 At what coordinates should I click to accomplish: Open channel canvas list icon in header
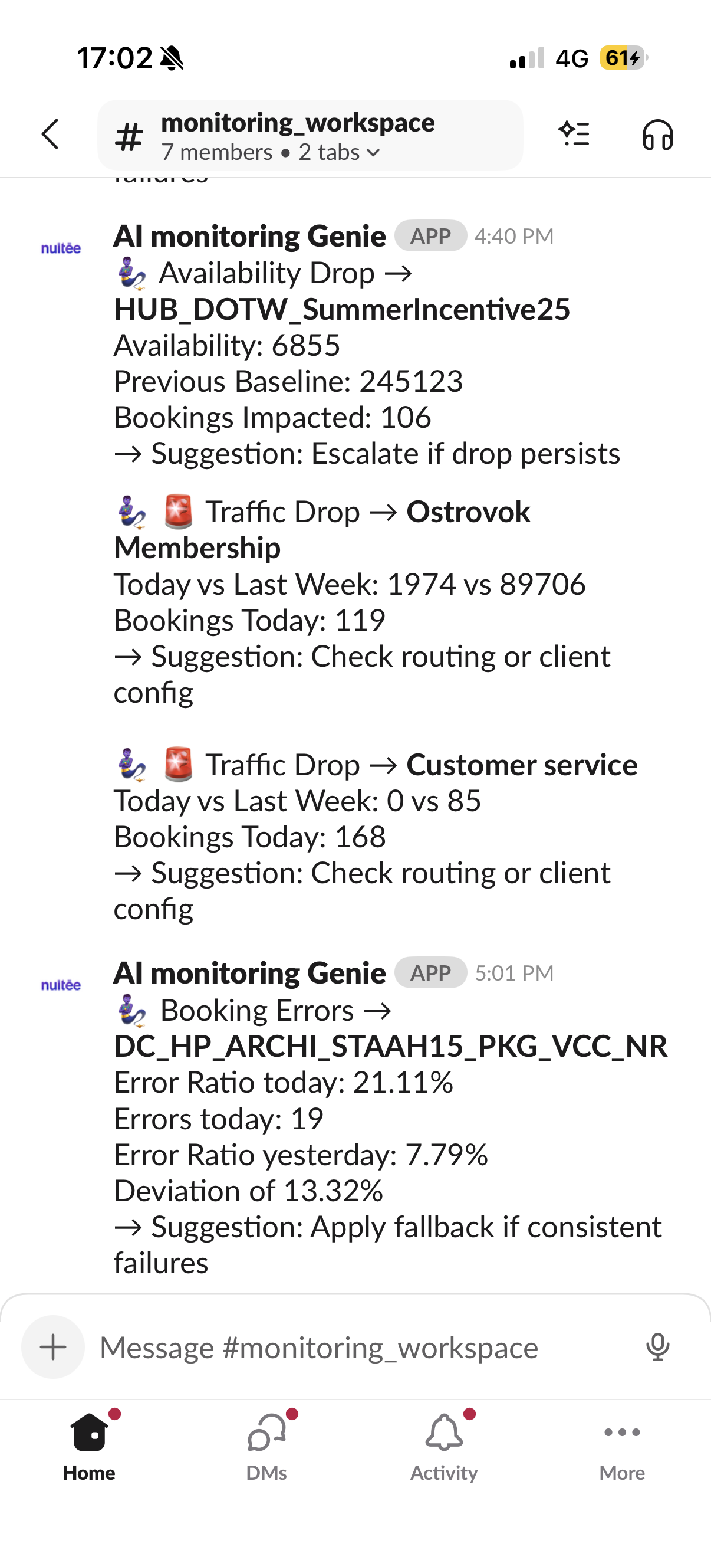(575, 134)
